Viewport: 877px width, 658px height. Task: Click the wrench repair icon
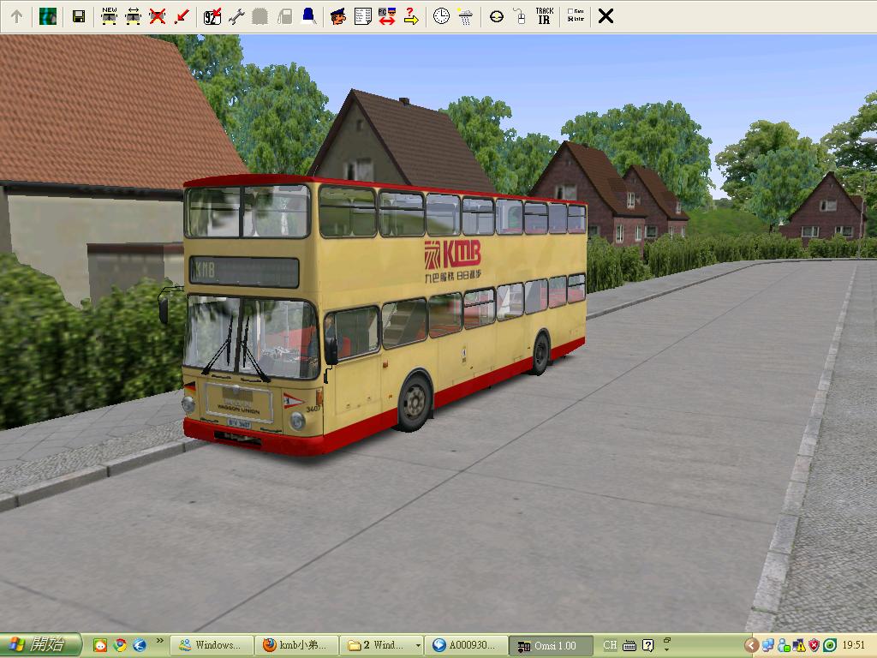[236, 16]
